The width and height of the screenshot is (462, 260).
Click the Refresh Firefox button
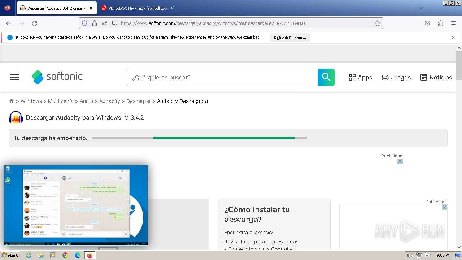point(290,38)
